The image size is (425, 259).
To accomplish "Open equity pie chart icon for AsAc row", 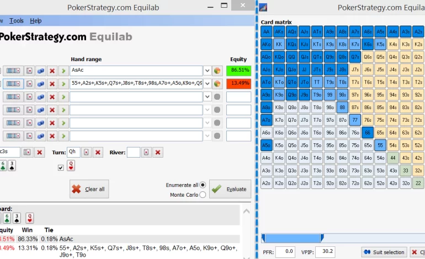I will pos(217,71).
